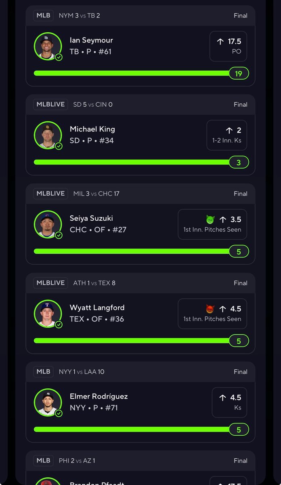The width and height of the screenshot is (281, 485).
Task: Select the MLB tag on the NYY vs LAA card
Action: point(44,371)
